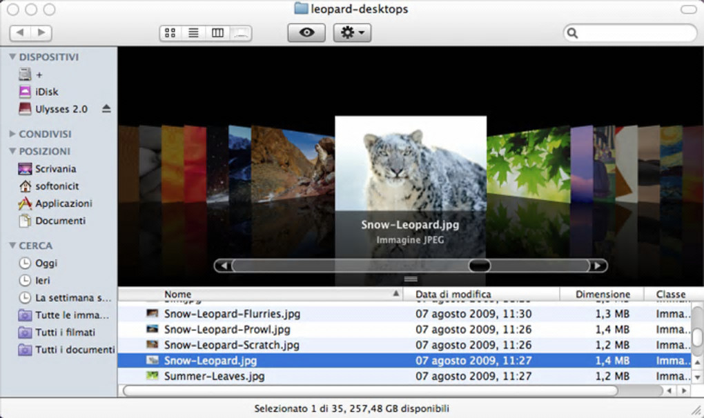Collapse the POSIZIONI section

tap(12, 151)
